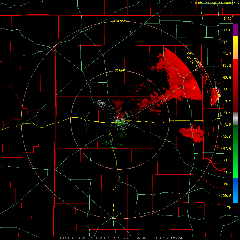The height and width of the screenshot is (240, 240).
Task: Select the -0.9 velocity scale value
Action: click(227, 113)
